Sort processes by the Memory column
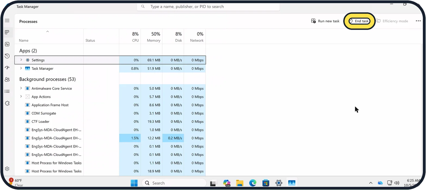 coord(151,37)
